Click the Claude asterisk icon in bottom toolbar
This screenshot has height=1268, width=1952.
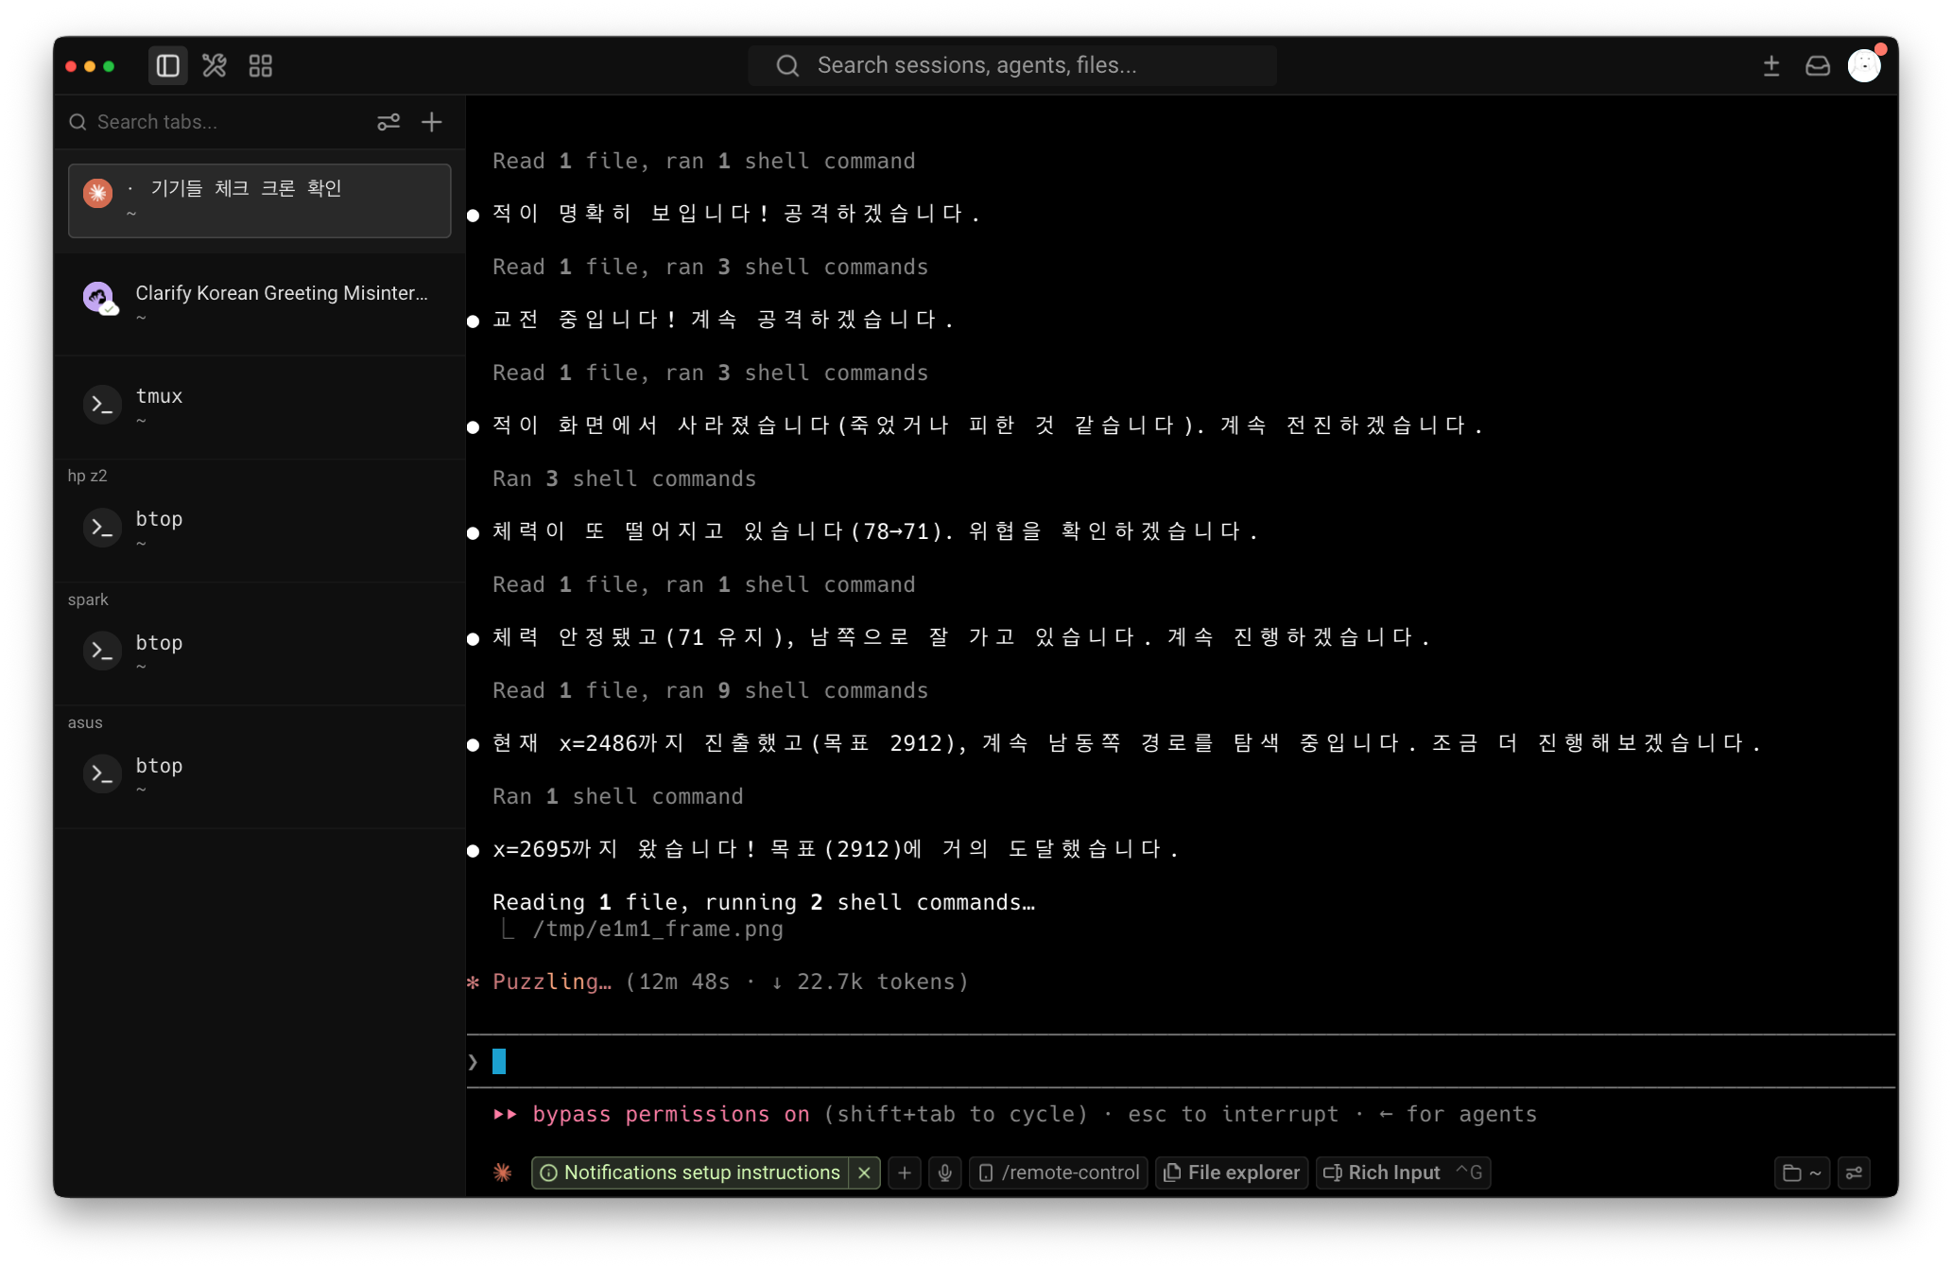click(502, 1172)
